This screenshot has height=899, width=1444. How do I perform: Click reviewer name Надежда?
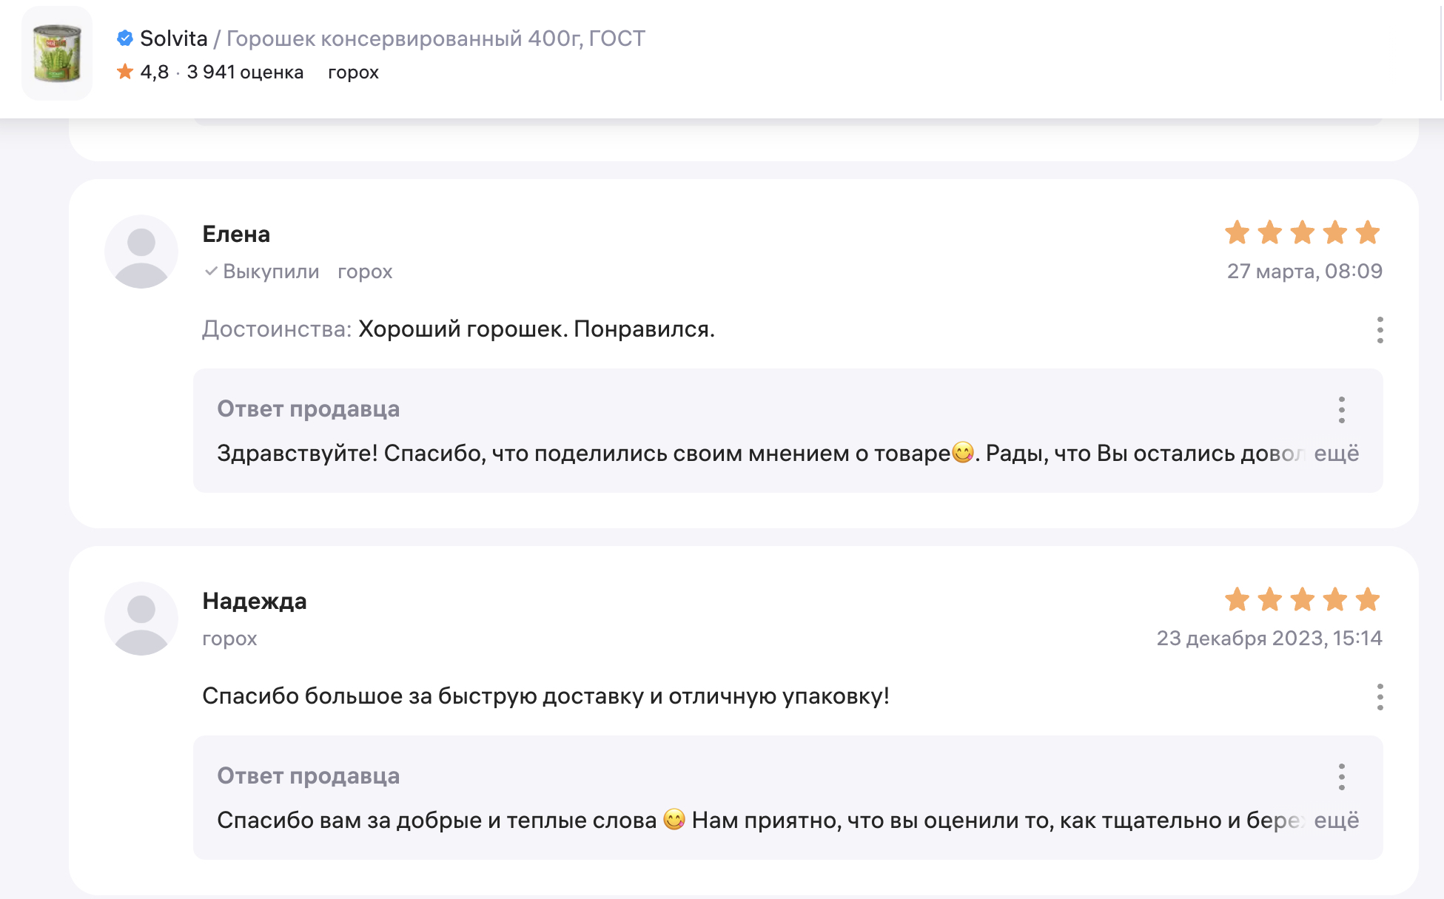click(x=254, y=601)
